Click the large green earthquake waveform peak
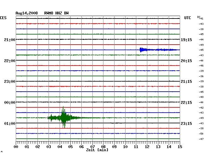205x155 pixels. tap(64, 117)
